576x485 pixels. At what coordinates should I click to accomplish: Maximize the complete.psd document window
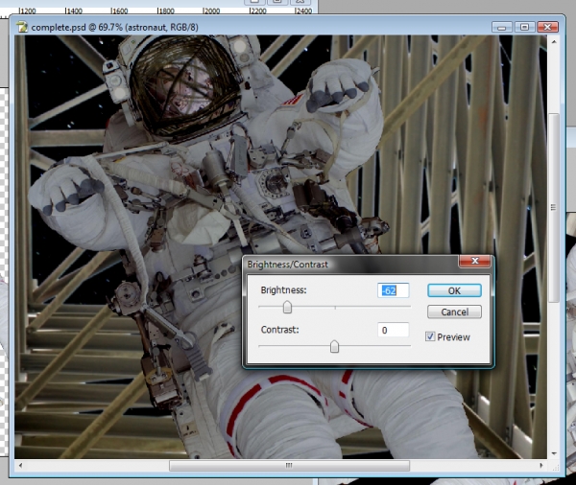point(524,27)
